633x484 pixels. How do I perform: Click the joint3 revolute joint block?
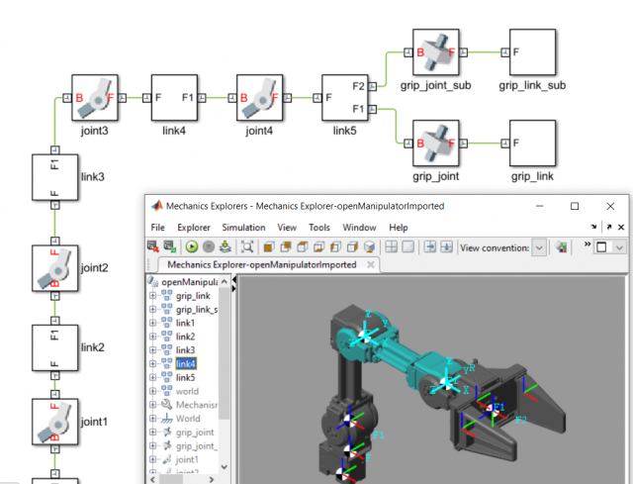pyautogui.click(x=95, y=97)
